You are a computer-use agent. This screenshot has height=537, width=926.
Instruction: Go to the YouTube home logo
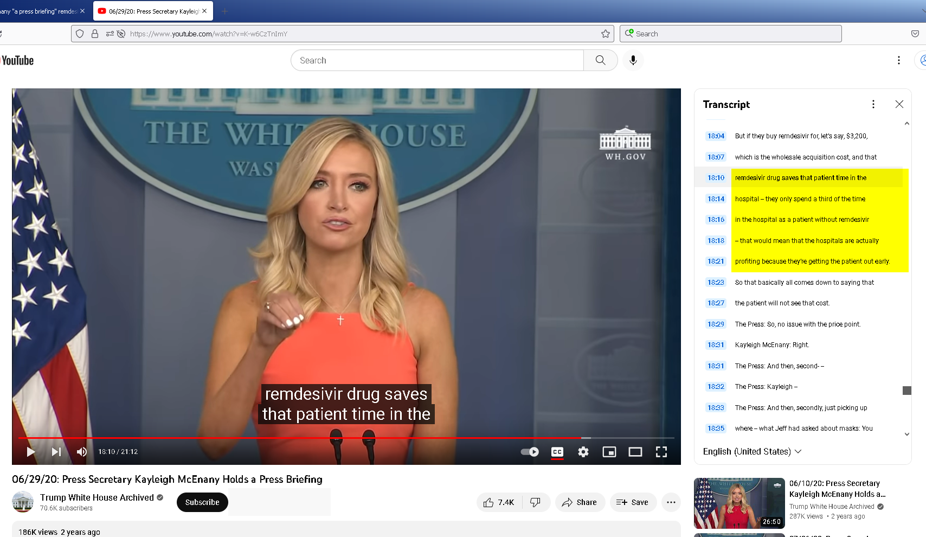(x=17, y=60)
